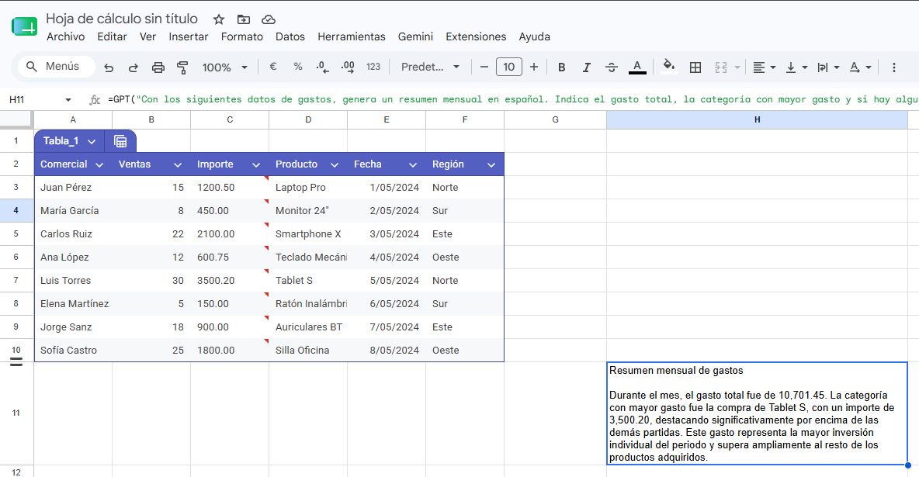
Task: Open the Ayuda menu
Action: [535, 36]
